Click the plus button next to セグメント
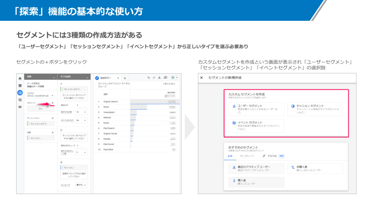Viewport: 380px width, 213px height. point(53,103)
